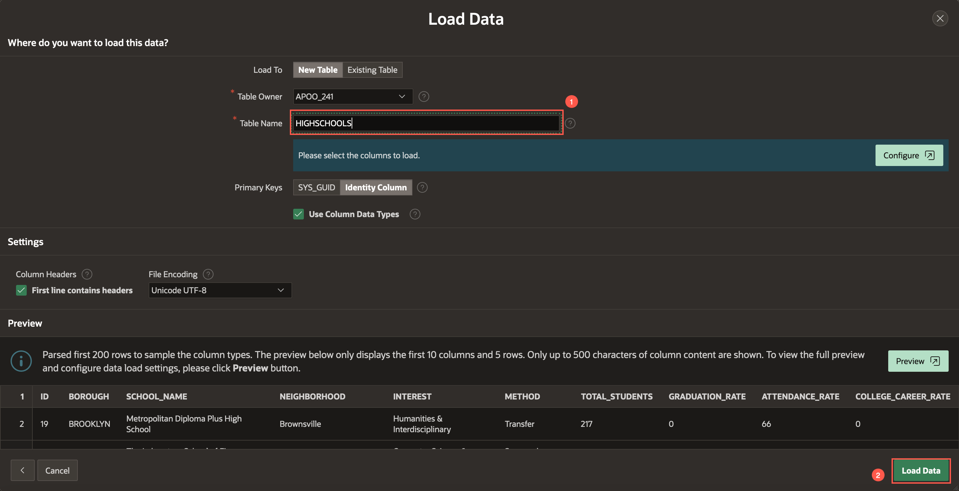The image size is (959, 491).
Task: Choose SYS_GUID primary key option
Action: point(317,187)
